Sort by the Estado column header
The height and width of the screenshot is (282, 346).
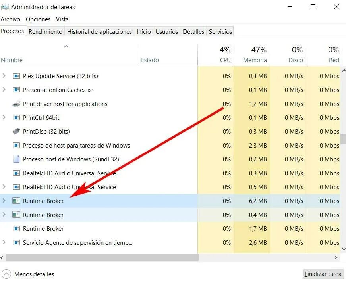[168, 55]
